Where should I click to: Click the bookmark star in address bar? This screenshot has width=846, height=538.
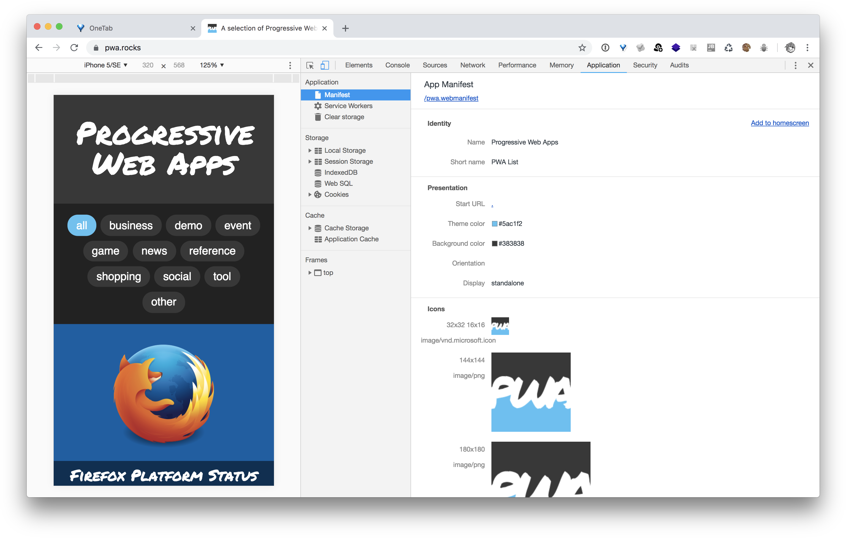(x=583, y=48)
